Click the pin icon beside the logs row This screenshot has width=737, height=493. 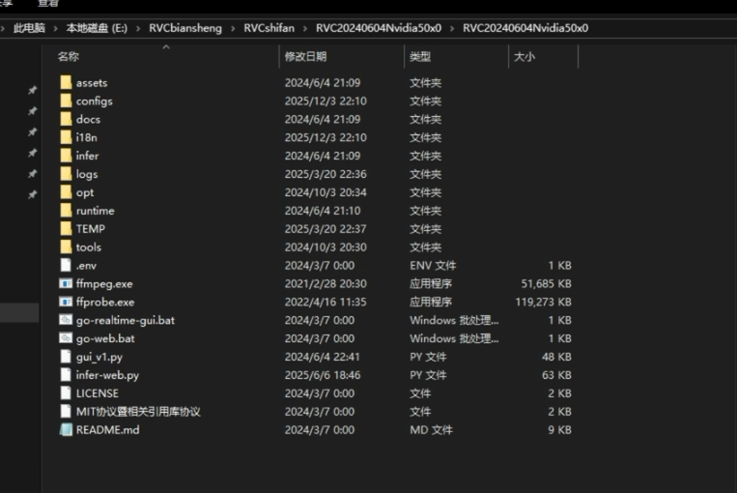32,174
